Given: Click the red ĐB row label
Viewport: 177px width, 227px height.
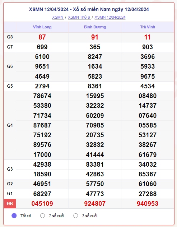Looking at the screenshot, I should click(10, 204).
